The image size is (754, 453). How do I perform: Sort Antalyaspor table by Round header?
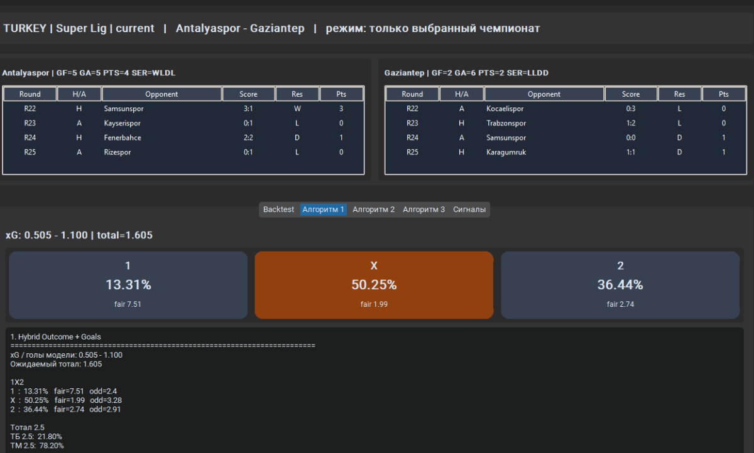[30, 94]
